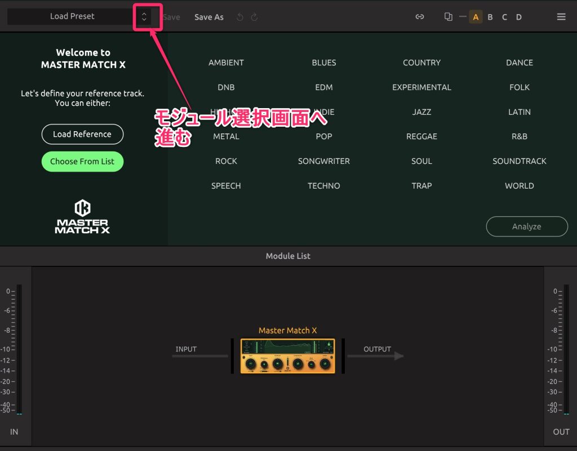Image resolution: width=577 pixels, height=451 pixels.
Task: Open the hamburger menu
Action: pos(561,17)
